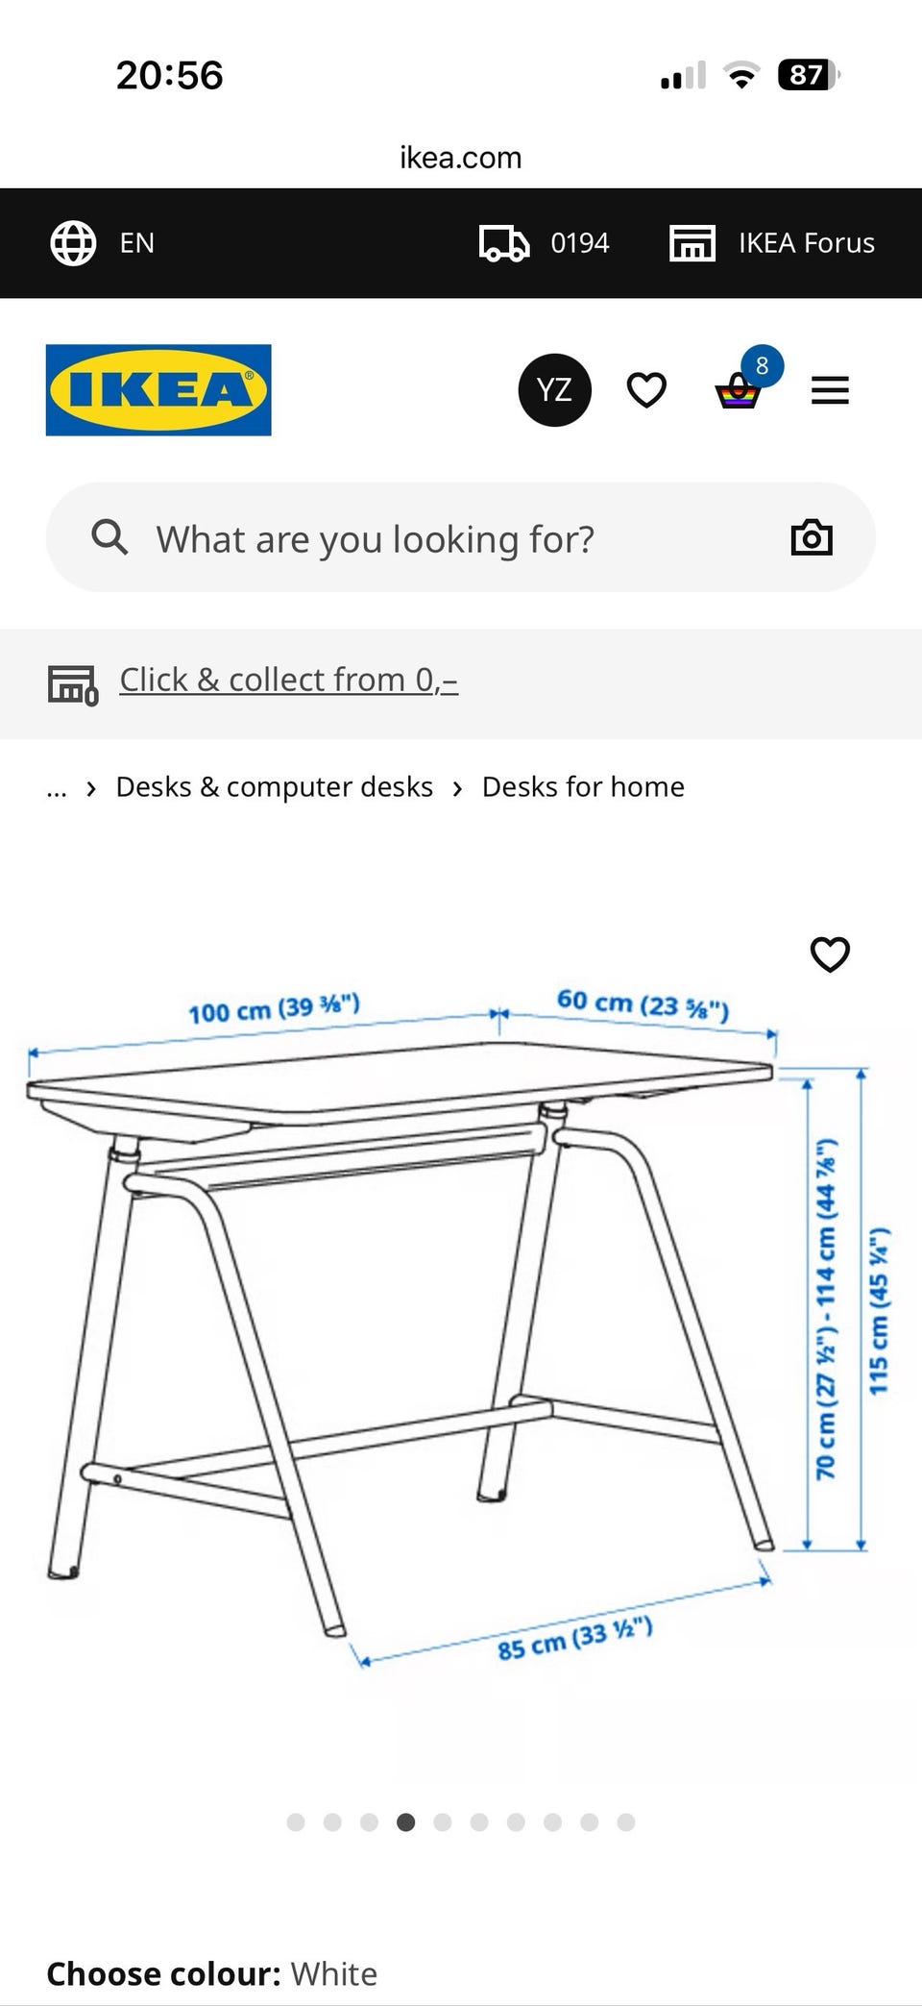Viewport: 922px width, 2006px height.
Task: Select the fifth carousel dot
Action: pos(443,1822)
